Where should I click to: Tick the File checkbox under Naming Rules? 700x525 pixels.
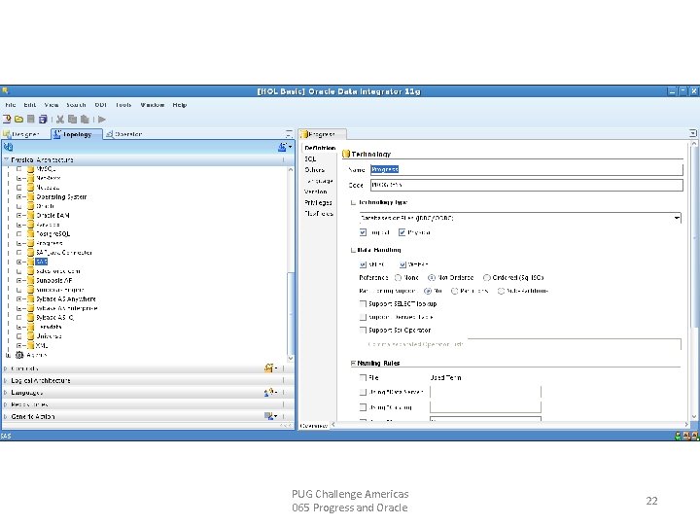(x=363, y=377)
